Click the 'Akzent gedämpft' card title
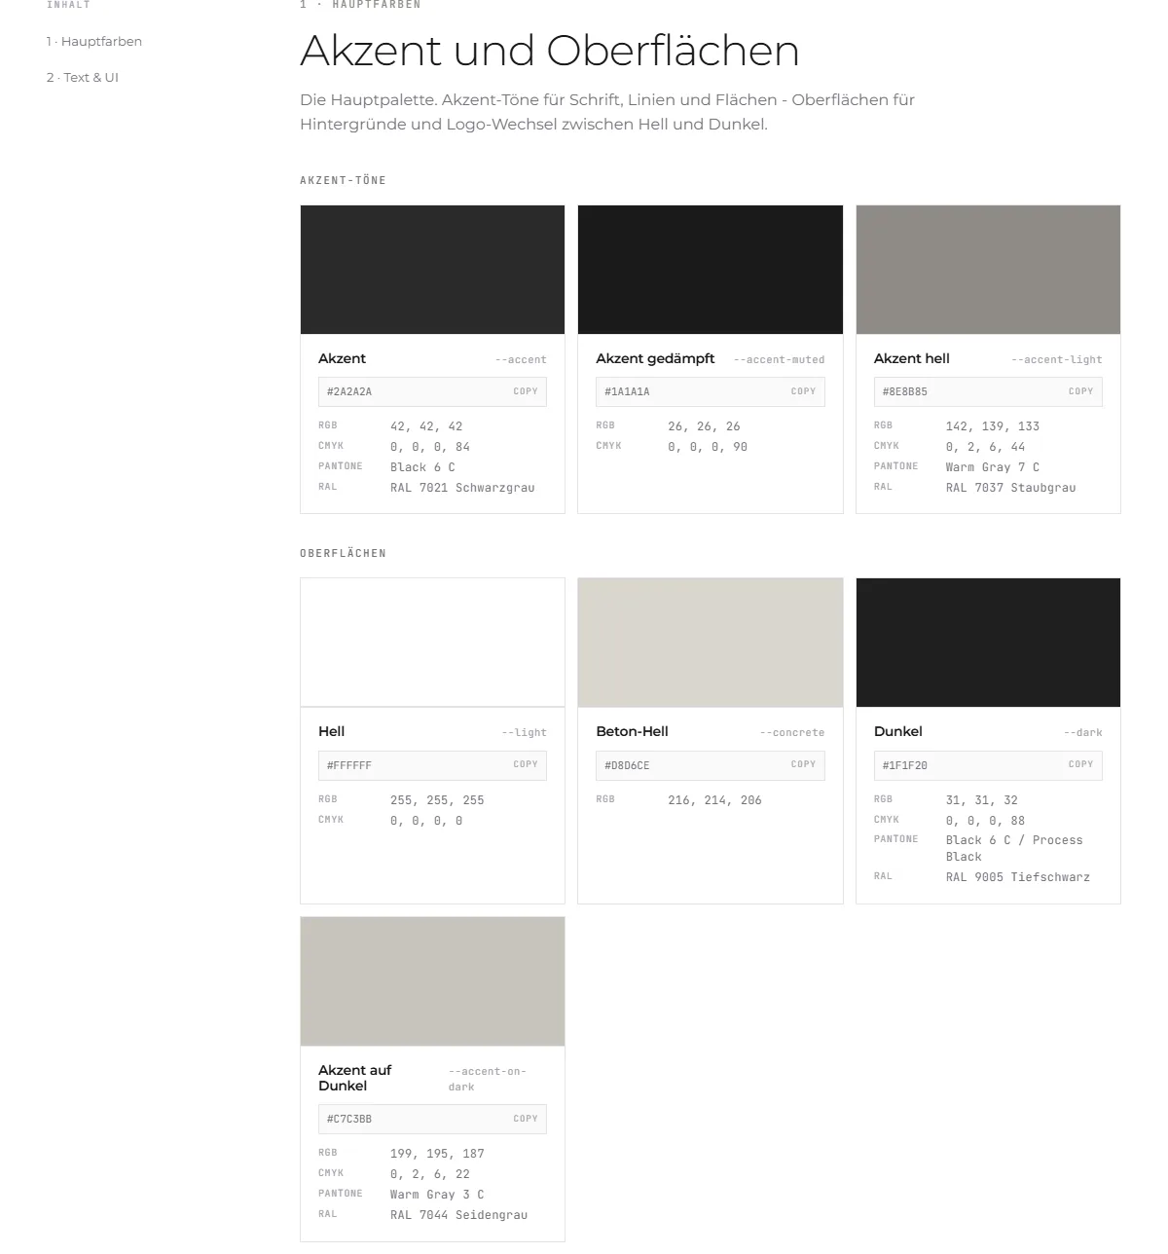 (x=655, y=358)
